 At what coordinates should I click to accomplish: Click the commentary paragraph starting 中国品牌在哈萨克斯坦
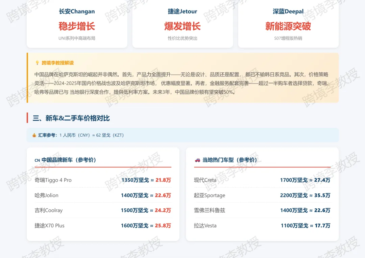point(182,84)
